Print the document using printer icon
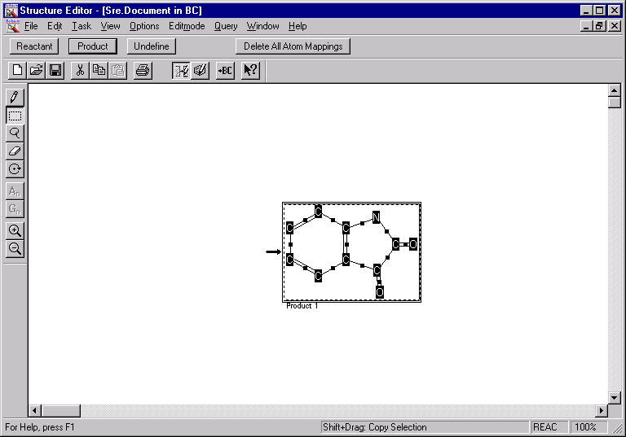Screen dimensions: 626x437 (x=143, y=71)
